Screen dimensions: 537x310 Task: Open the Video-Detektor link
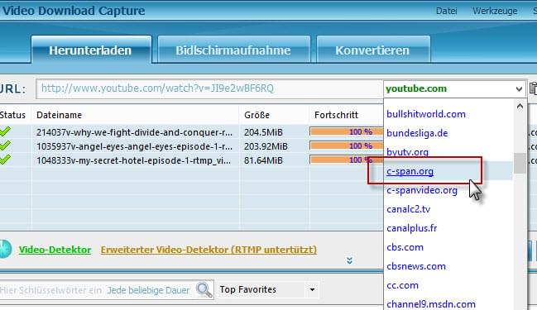point(55,250)
